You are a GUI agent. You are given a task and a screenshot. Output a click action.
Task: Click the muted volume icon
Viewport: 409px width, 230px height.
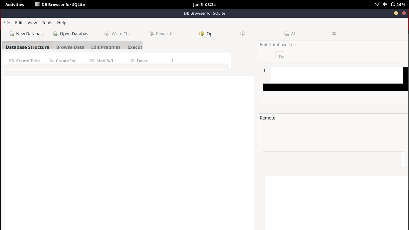coord(385,4)
